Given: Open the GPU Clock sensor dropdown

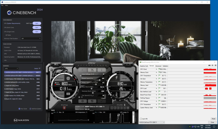Looking at the screenshot, I should 156,69.
